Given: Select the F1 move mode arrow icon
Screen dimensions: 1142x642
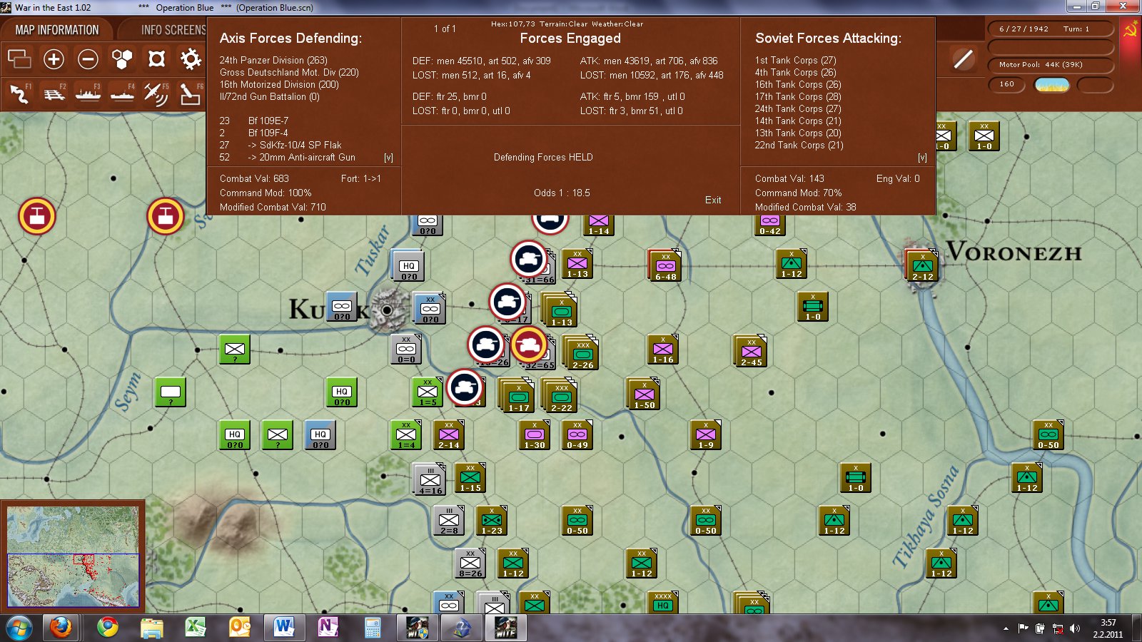Looking at the screenshot, I should [19, 93].
